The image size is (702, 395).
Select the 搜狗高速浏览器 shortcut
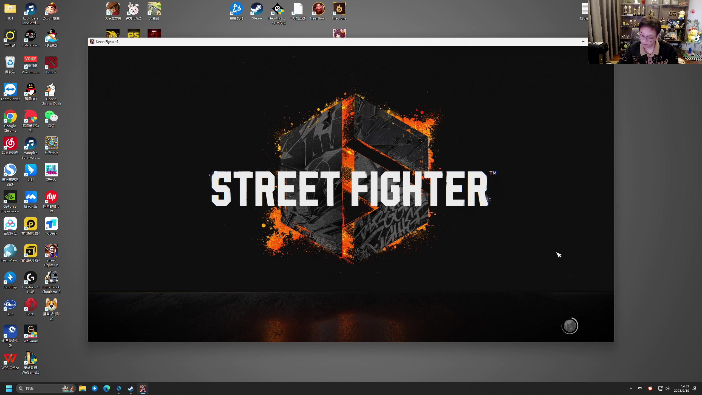pyautogui.click(x=10, y=175)
